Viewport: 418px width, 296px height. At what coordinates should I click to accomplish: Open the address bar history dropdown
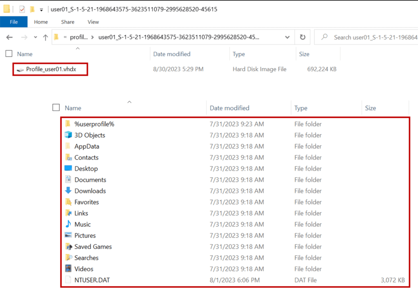click(287, 37)
